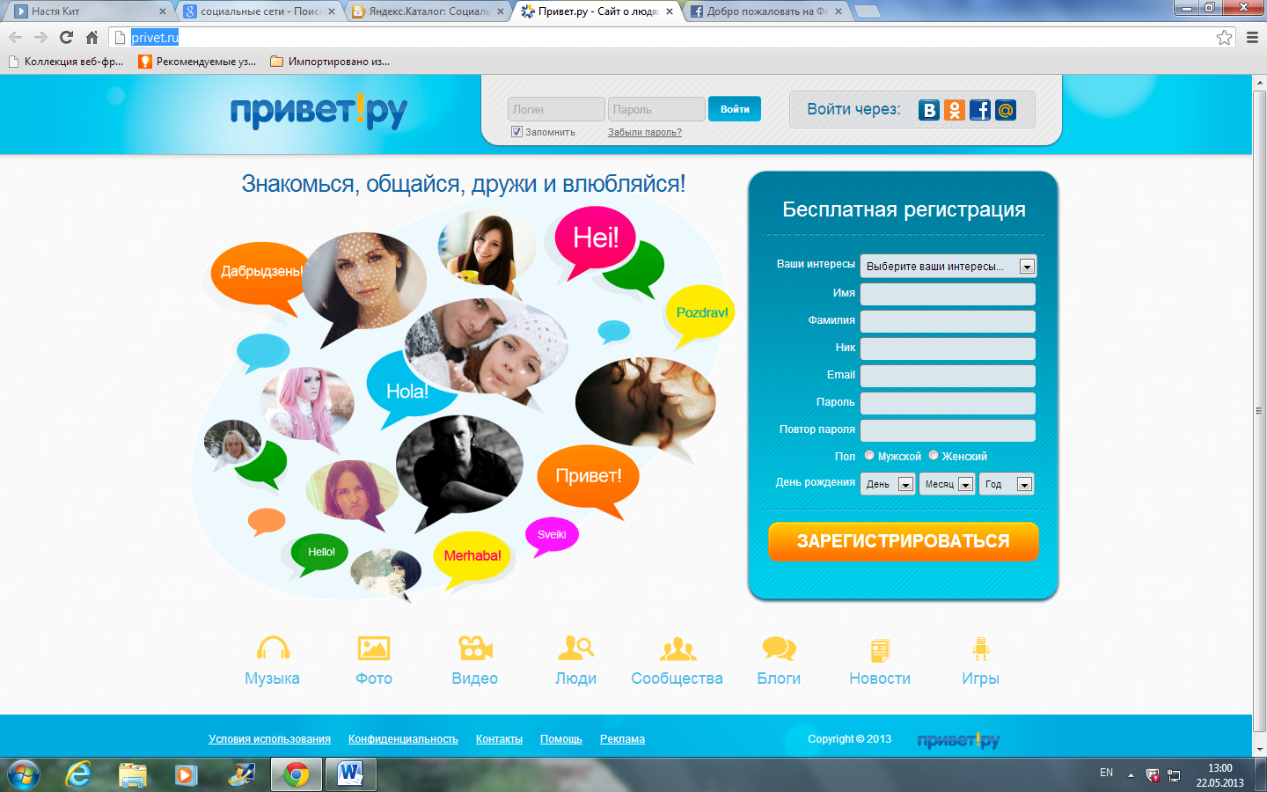This screenshot has width=1267, height=792.
Task: Click the browser Forward arrow
Action: pyautogui.click(x=40, y=37)
